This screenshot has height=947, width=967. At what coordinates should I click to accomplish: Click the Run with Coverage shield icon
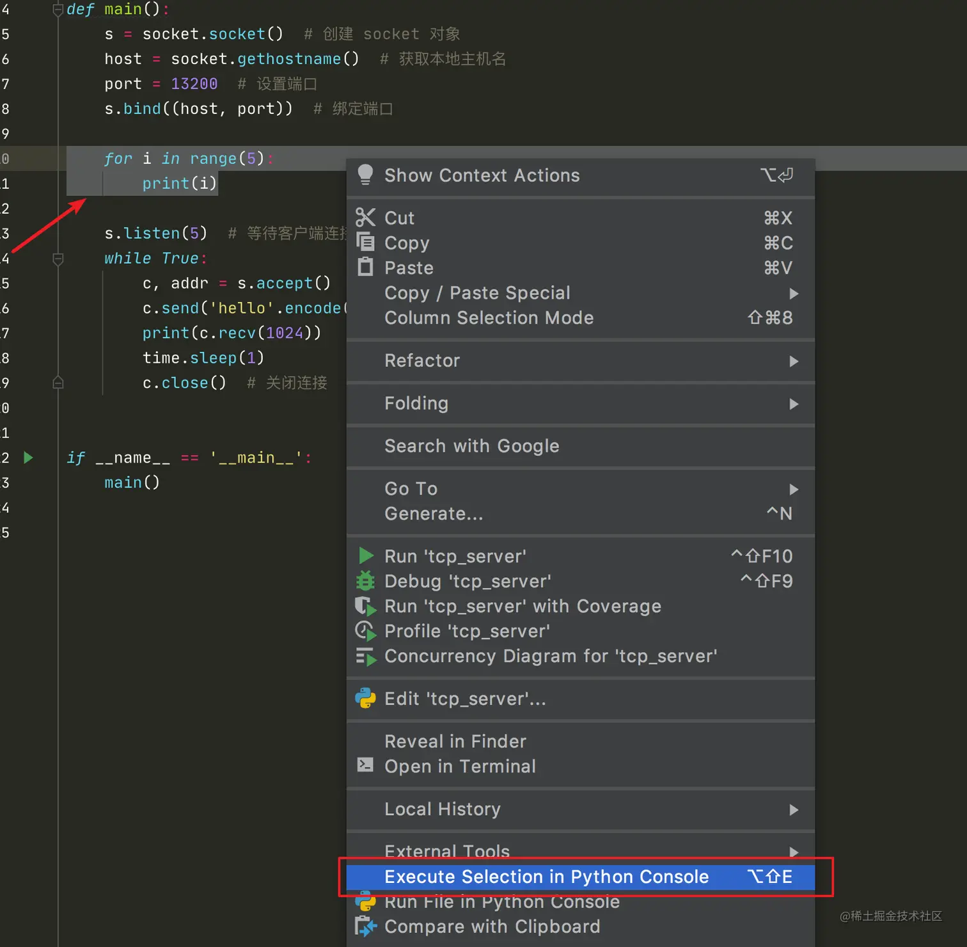tap(365, 606)
